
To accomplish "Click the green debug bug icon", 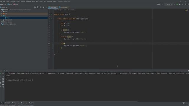I will 177,4.
